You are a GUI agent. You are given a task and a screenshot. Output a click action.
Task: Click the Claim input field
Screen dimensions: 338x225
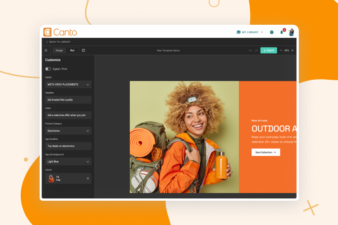(68, 115)
